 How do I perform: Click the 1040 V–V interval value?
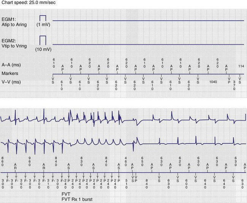tap(214, 82)
